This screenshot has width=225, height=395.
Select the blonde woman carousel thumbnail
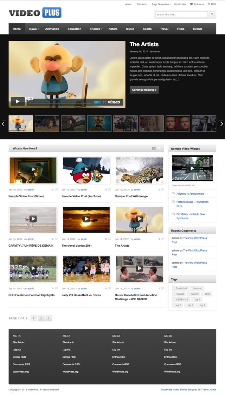(152, 123)
